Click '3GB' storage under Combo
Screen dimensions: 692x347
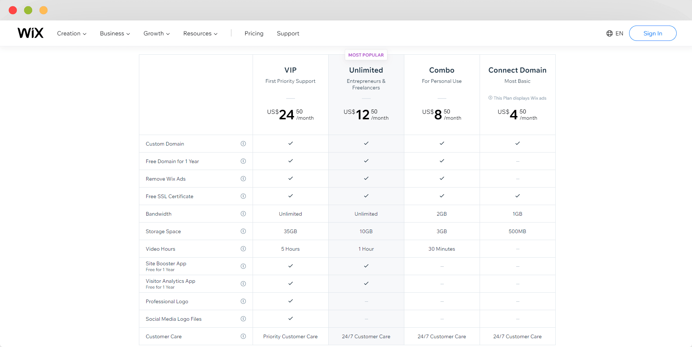pos(442,231)
